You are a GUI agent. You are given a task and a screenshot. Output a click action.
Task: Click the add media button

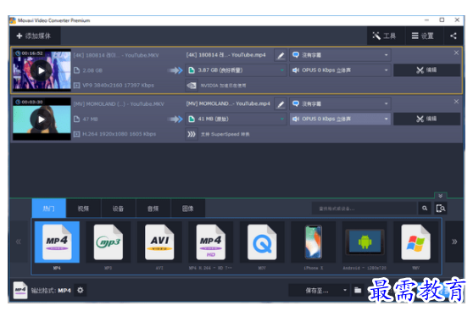coord(34,36)
